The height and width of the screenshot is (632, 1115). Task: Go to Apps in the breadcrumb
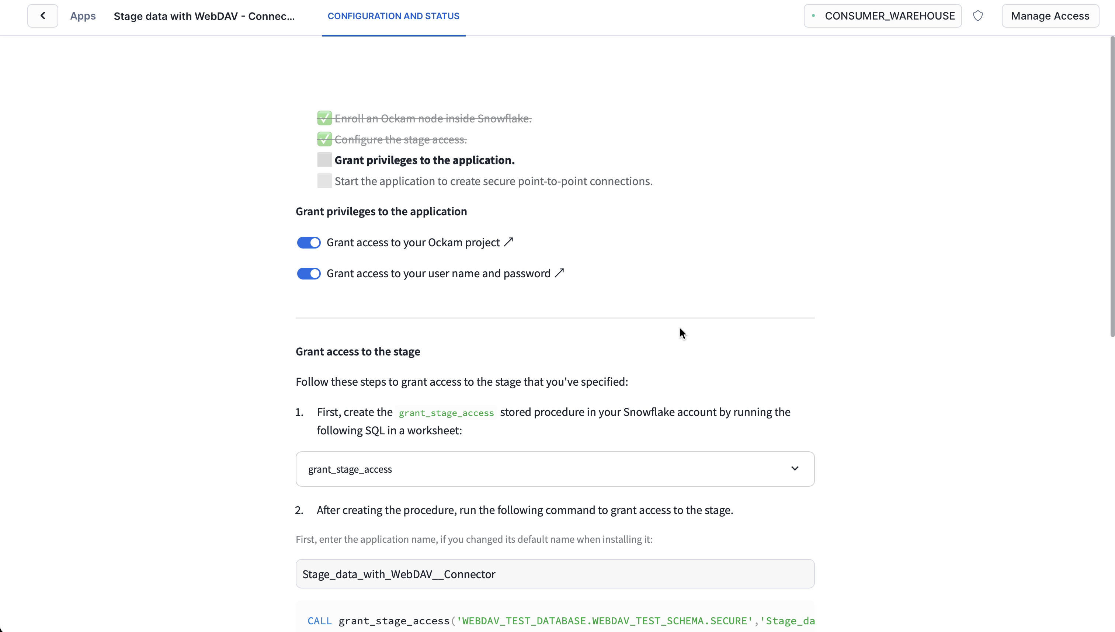(83, 16)
